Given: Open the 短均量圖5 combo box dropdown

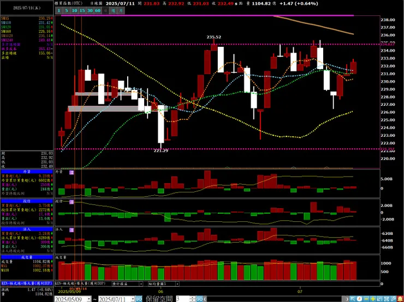Looking at the screenshot, I should tap(177, 284).
